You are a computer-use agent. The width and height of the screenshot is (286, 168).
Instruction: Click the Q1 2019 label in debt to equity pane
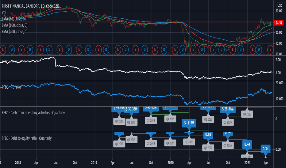point(119,144)
